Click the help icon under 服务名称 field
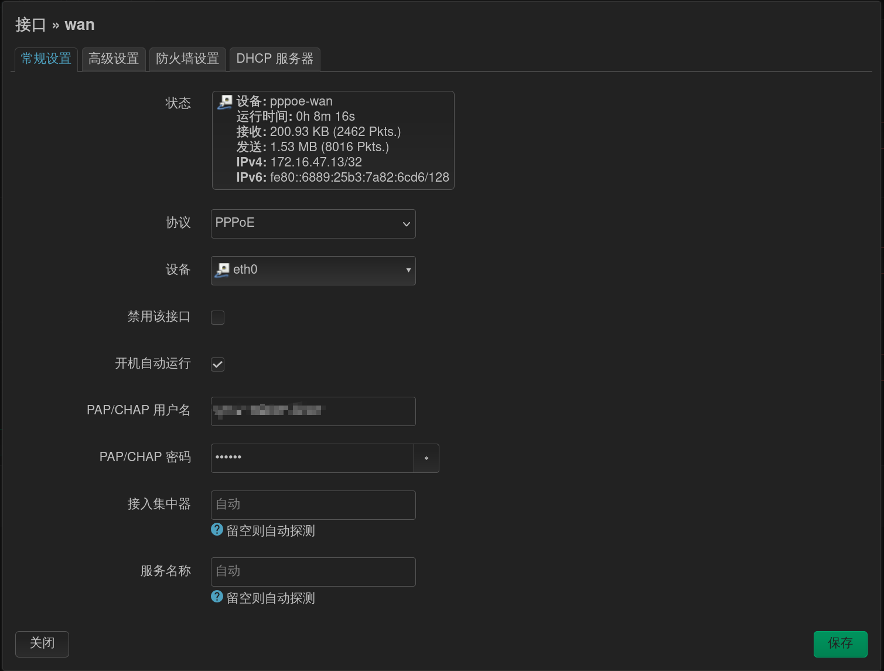 (x=216, y=597)
